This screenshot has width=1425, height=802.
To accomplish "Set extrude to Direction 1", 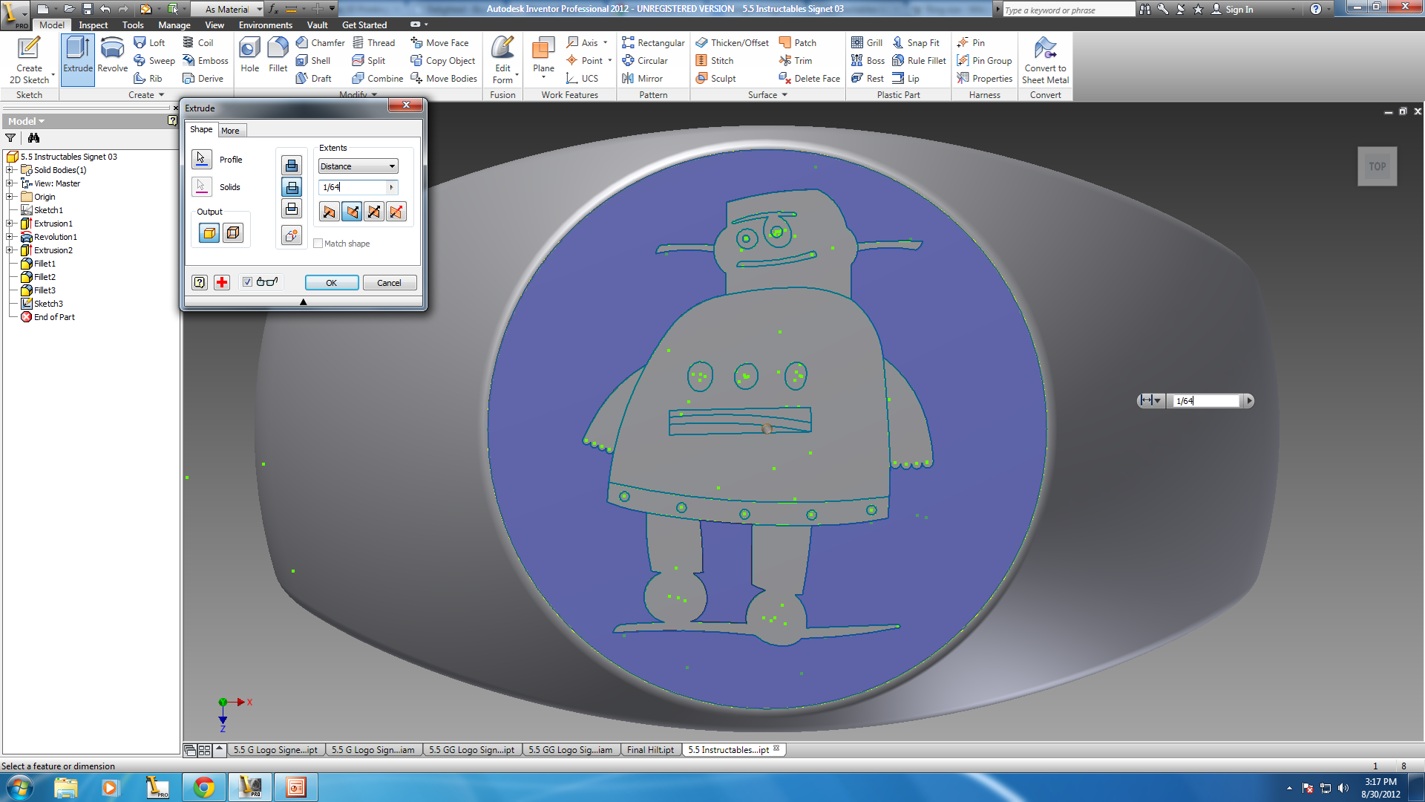I will (x=330, y=212).
